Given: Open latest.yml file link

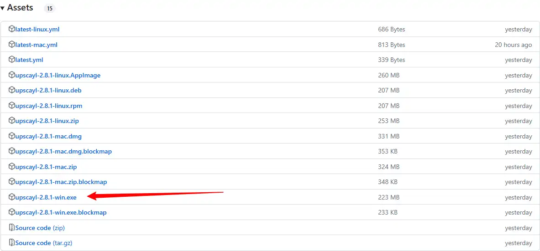Looking at the screenshot, I should pyautogui.click(x=29, y=60).
